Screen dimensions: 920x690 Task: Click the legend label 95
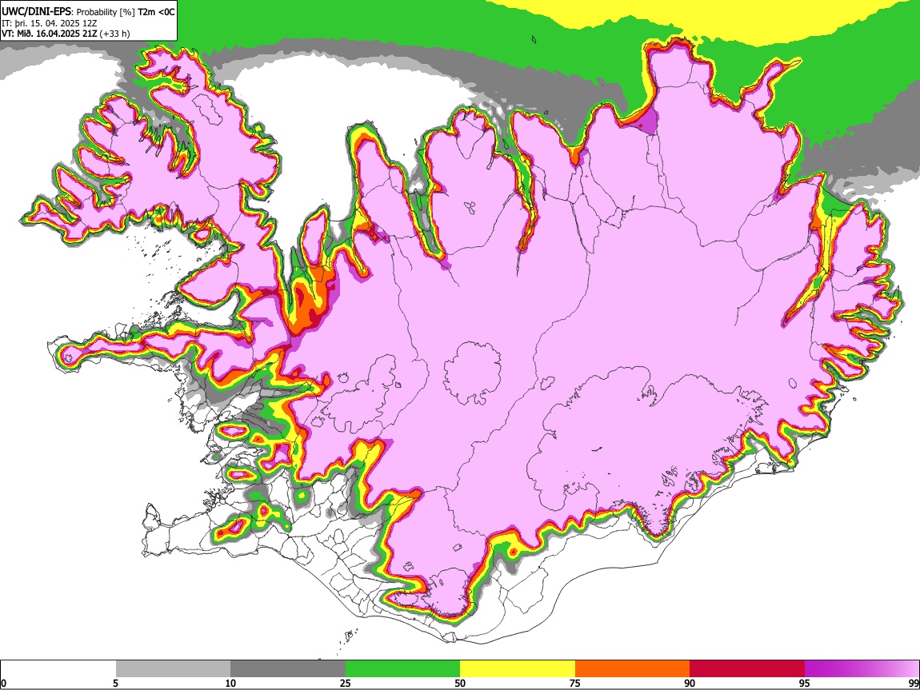(805, 683)
